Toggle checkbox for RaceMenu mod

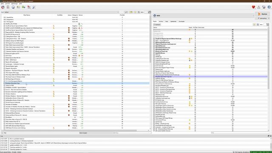point(4,117)
